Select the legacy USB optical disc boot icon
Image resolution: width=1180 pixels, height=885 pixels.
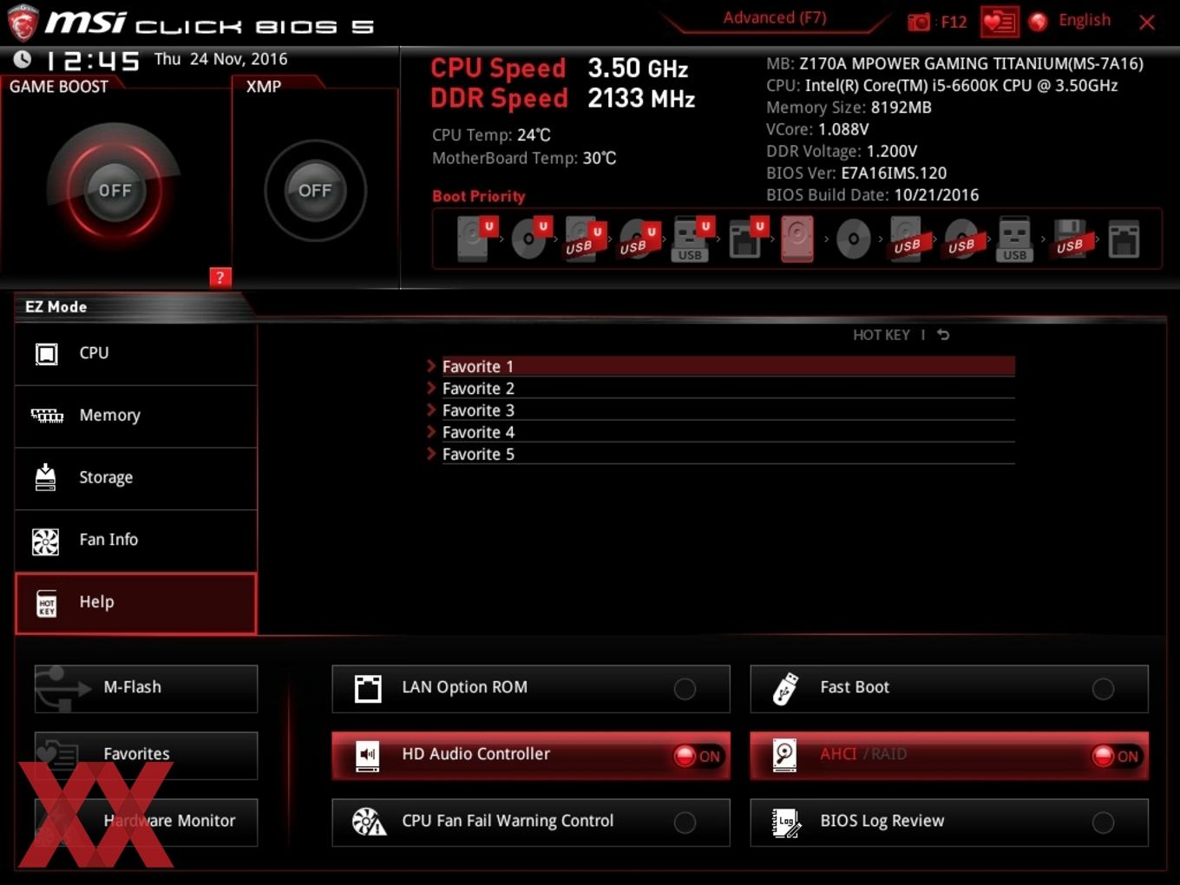click(961, 239)
